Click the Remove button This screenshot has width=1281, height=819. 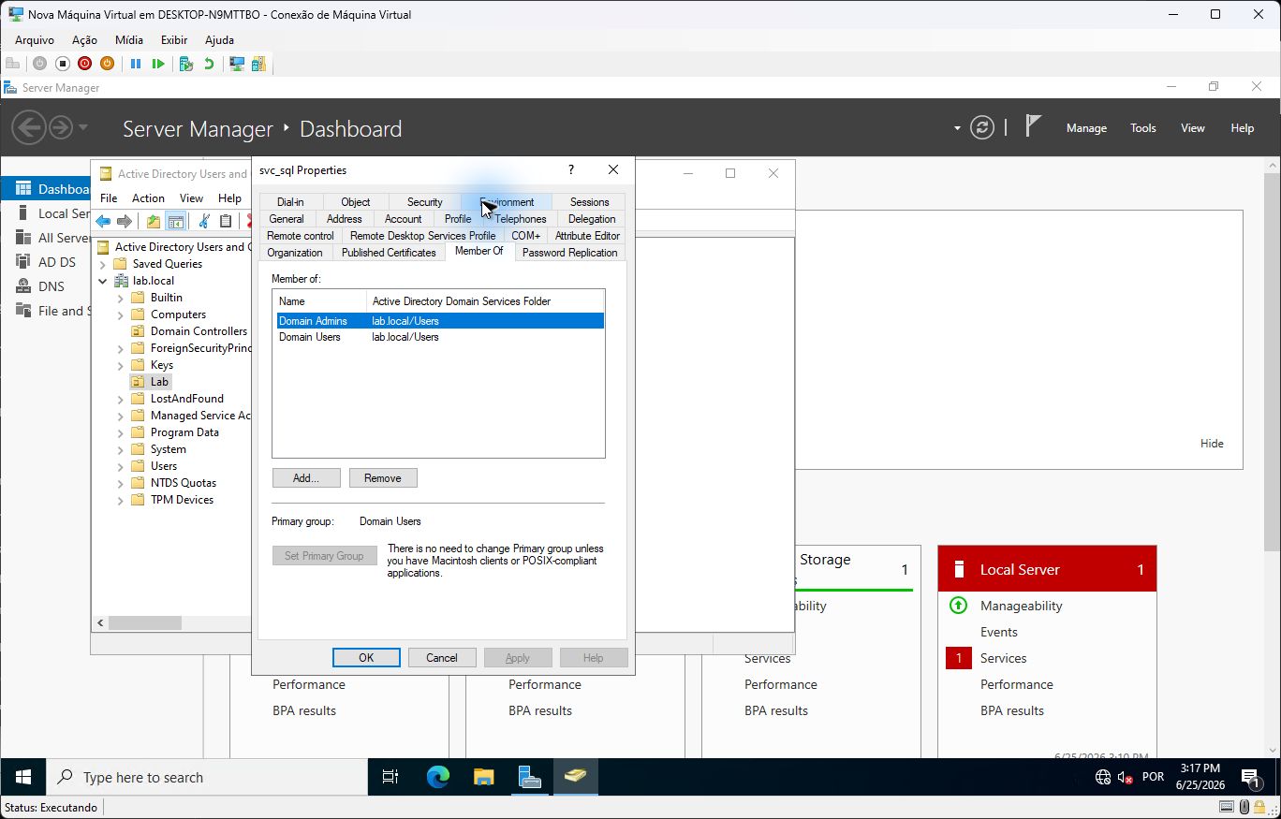[383, 478]
